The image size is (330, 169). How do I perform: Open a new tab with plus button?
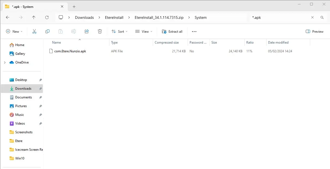(x=74, y=7)
